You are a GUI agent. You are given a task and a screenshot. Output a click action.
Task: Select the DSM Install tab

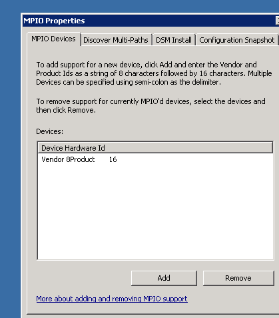174,40
